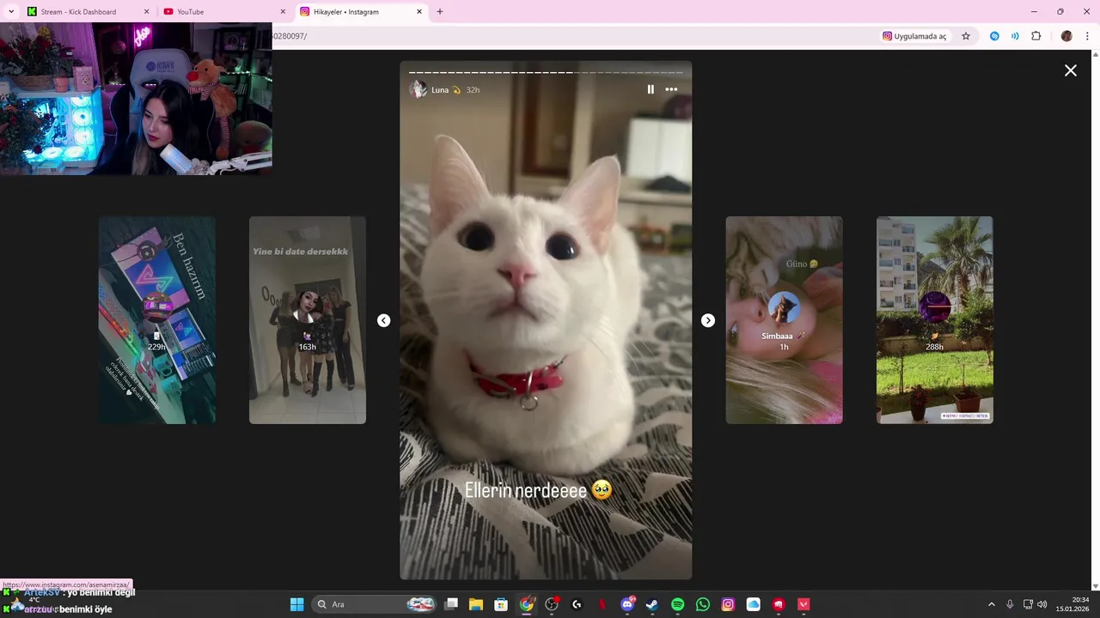Image resolution: width=1100 pixels, height=618 pixels.
Task: Open File Explorer from the taskbar
Action: pos(476,604)
